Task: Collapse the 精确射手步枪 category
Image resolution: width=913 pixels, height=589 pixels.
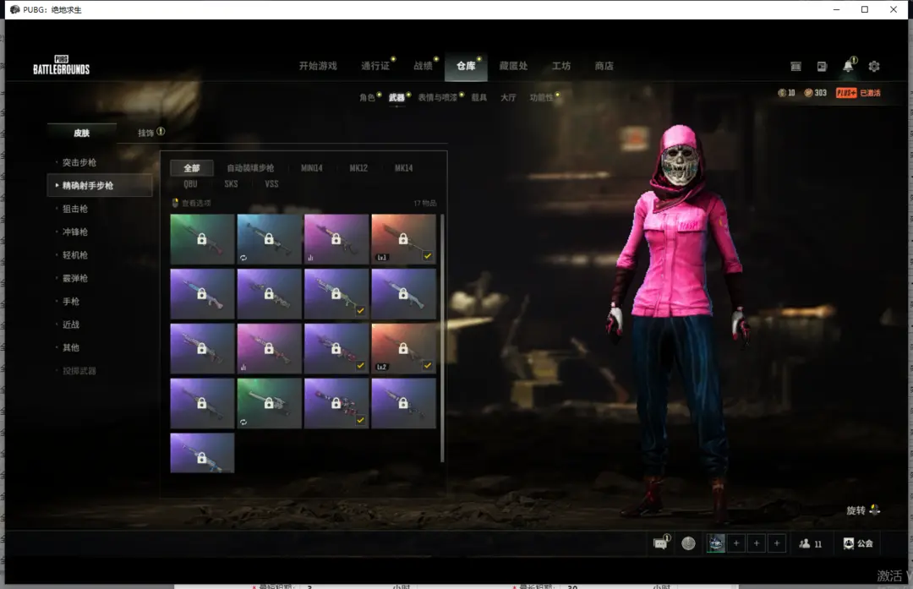Action: [100, 185]
